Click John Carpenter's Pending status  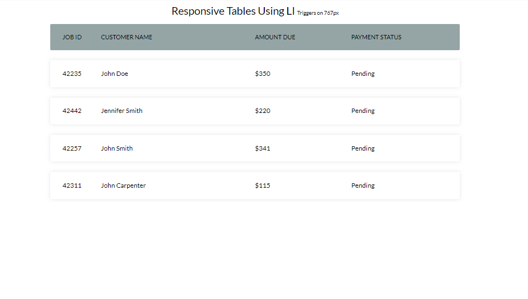pyautogui.click(x=363, y=186)
